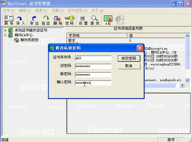Activate the 验证 verify certificate icon
The width and height of the screenshot is (192, 142).
tap(46, 20)
